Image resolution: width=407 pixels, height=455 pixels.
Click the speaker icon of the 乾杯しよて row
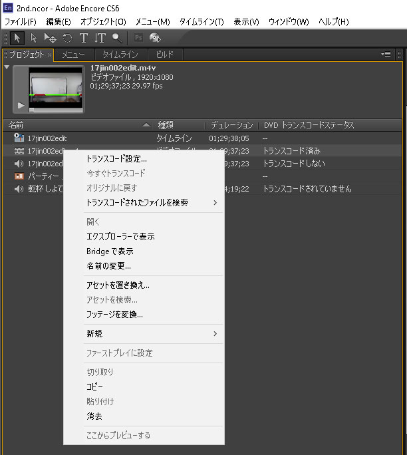19,189
